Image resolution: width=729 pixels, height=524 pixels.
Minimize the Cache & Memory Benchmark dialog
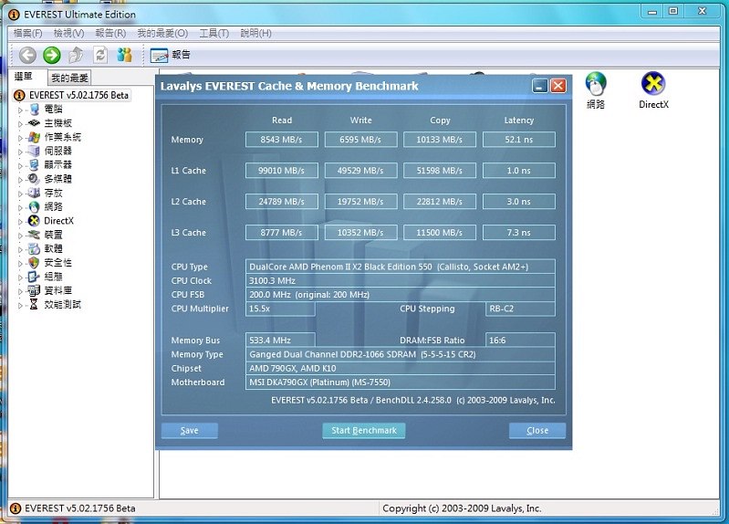tap(540, 86)
